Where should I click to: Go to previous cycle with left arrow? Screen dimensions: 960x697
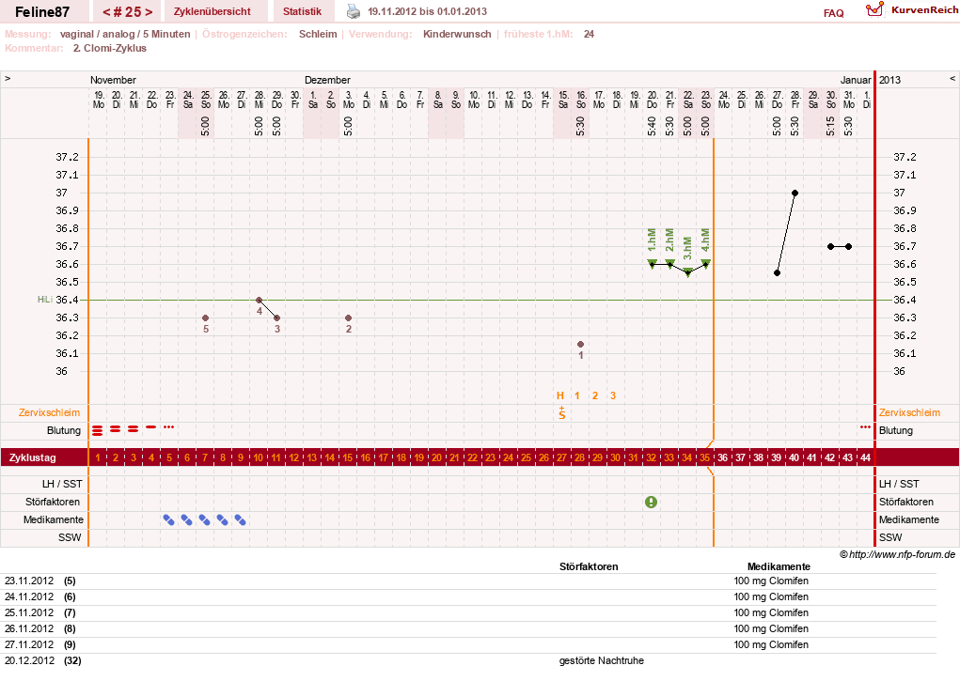pyautogui.click(x=106, y=11)
